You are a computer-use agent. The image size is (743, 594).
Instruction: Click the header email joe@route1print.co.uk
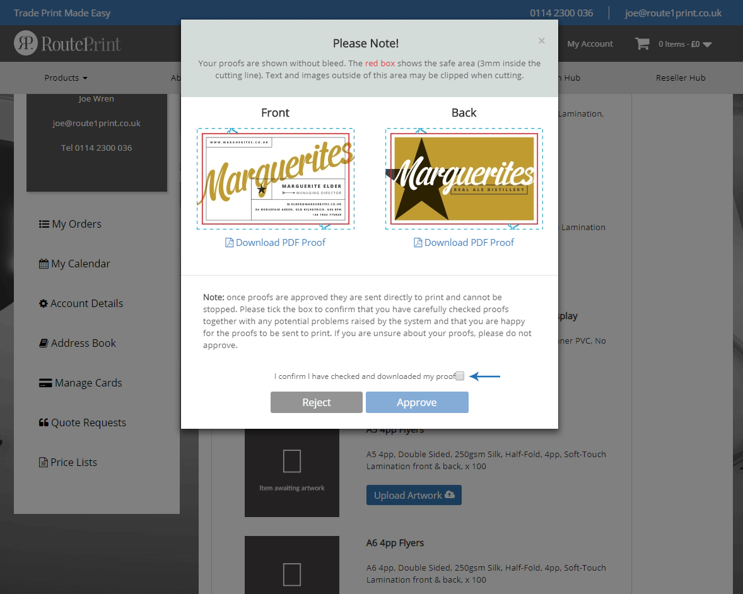[673, 13]
